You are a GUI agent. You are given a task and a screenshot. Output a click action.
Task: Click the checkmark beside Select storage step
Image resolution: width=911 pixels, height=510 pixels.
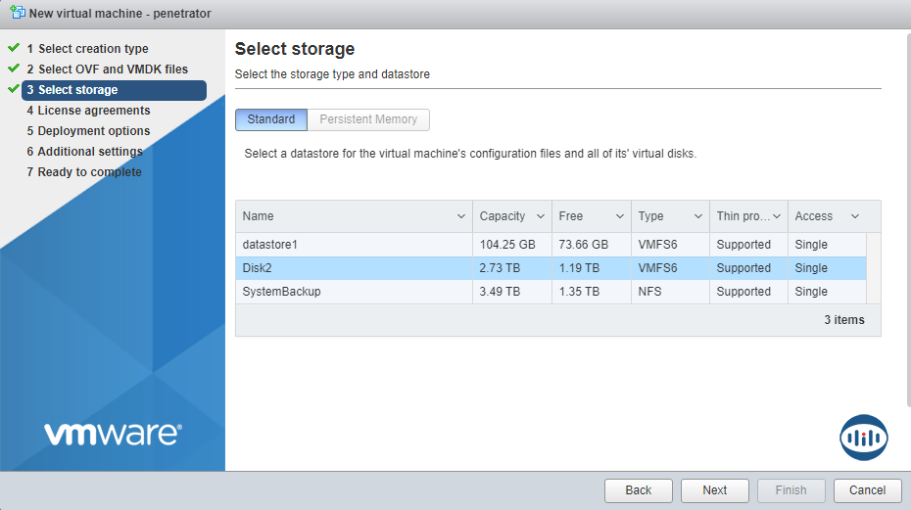14,89
